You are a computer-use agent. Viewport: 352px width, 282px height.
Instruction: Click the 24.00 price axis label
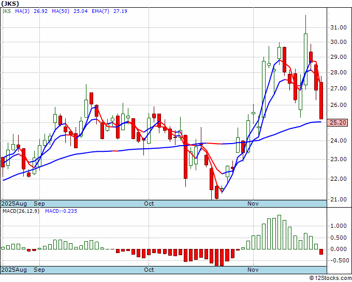click(x=339, y=140)
